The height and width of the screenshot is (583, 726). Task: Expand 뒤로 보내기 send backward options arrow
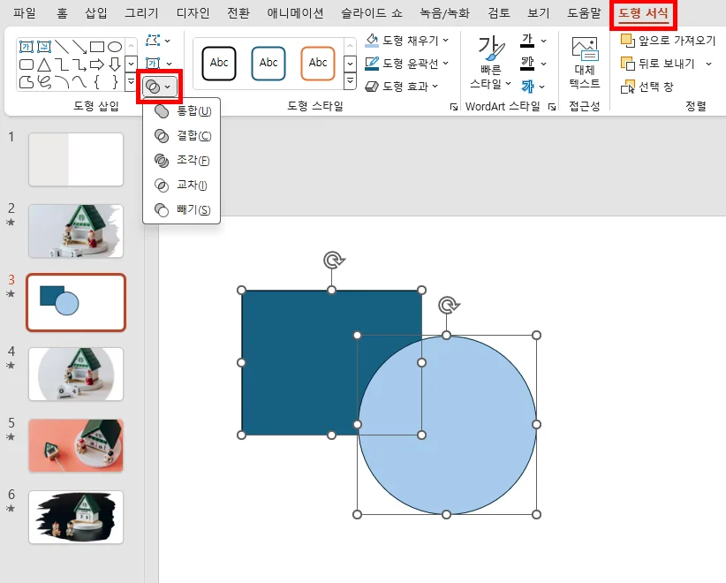[x=708, y=64]
